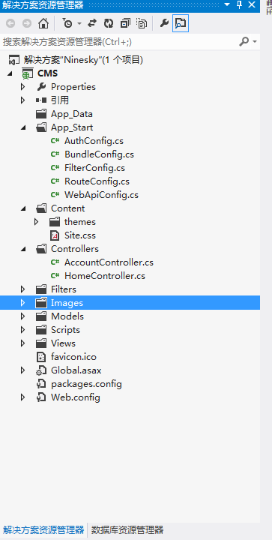Select the App_Data folder
Screen dimensions: 272x540
click(71, 114)
